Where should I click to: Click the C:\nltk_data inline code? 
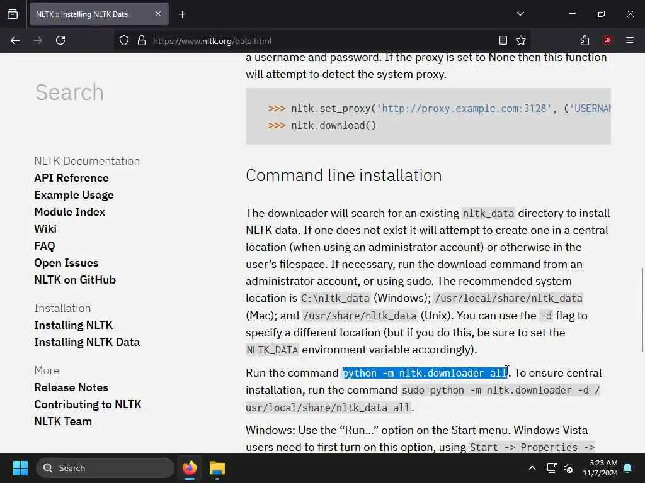tap(335, 298)
